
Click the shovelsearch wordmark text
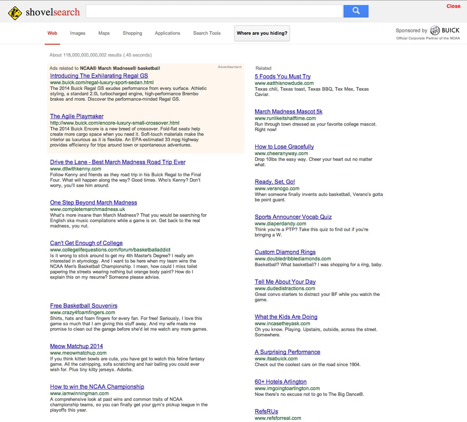(x=53, y=12)
